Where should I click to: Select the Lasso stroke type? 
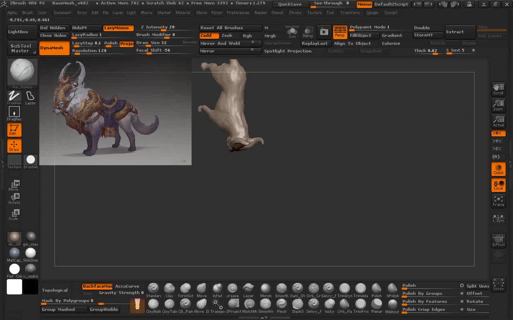pyautogui.click(x=30, y=98)
